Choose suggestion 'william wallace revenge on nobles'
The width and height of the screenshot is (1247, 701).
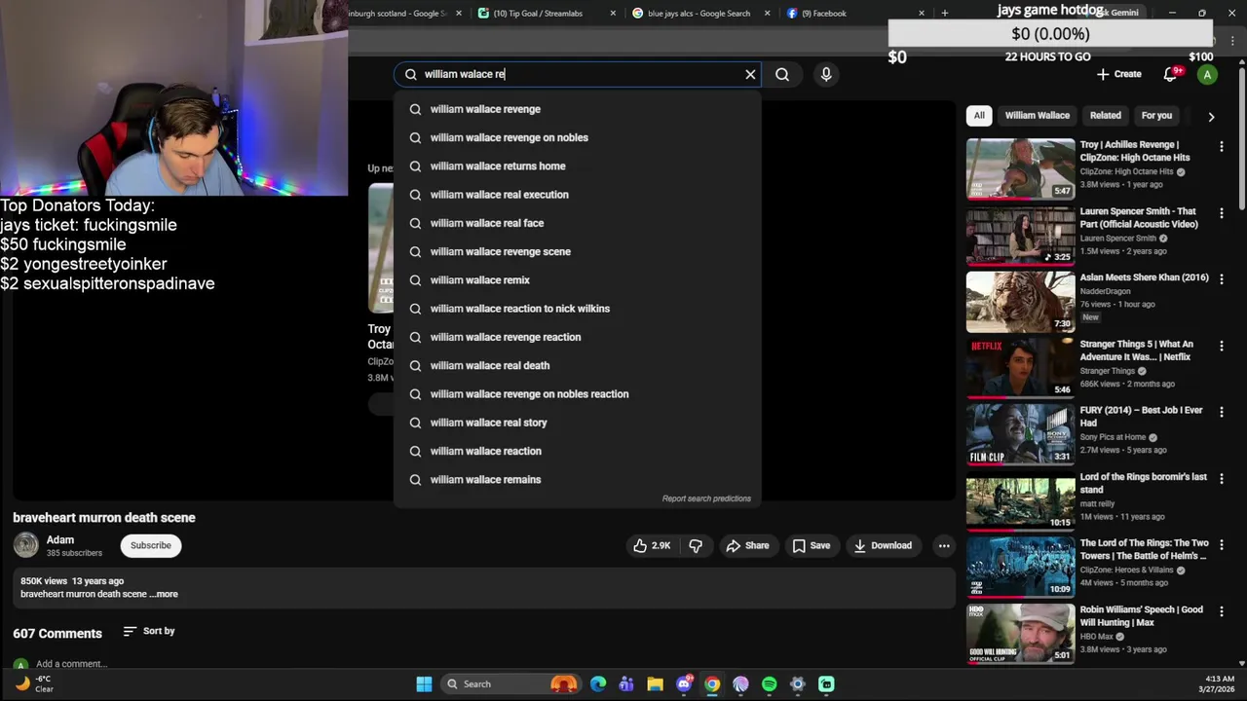(577, 137)
